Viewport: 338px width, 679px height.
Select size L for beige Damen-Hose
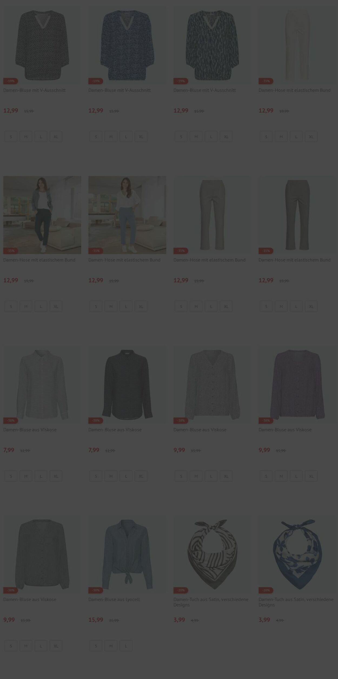click(x=296, y=137)
